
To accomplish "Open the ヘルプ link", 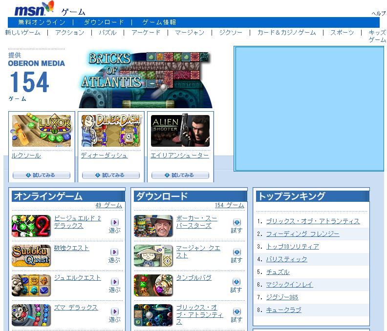I will 379,13.
